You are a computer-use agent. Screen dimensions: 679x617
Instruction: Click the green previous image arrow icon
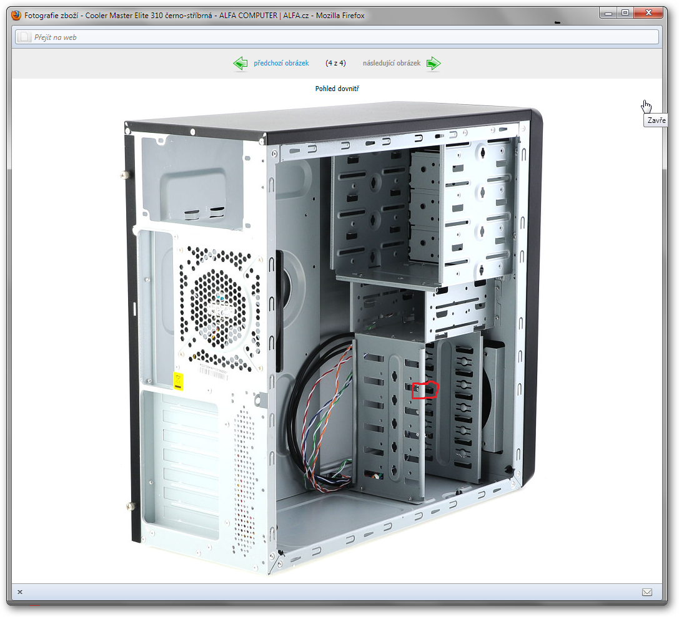(x=240, y=64)
